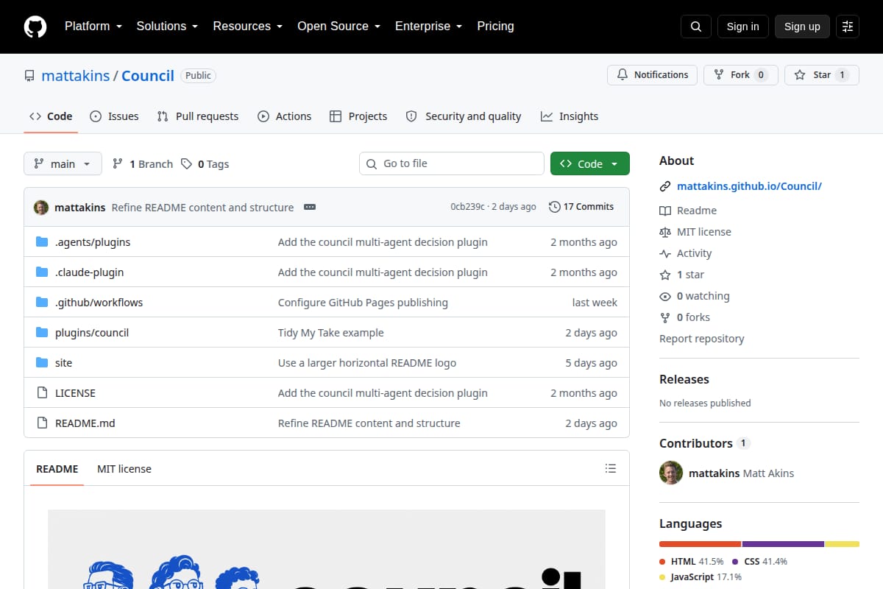Click the purple CSS segment of language bar
Viewport: 883px width, 589px height.
[x=783, y=544]
